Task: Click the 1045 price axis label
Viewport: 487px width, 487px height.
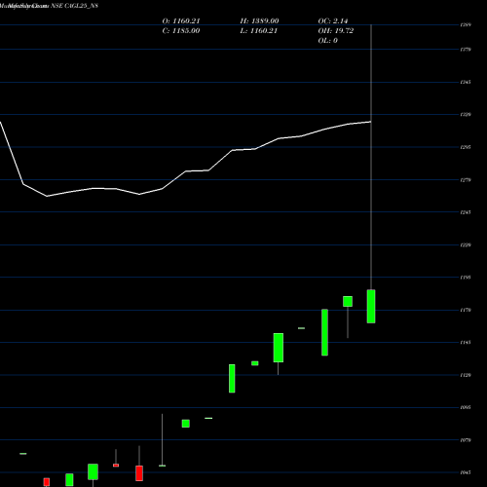Action: (466, 472)
